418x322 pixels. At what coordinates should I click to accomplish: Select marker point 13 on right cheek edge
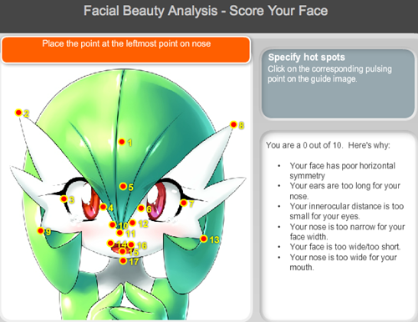tap(204, 239)
